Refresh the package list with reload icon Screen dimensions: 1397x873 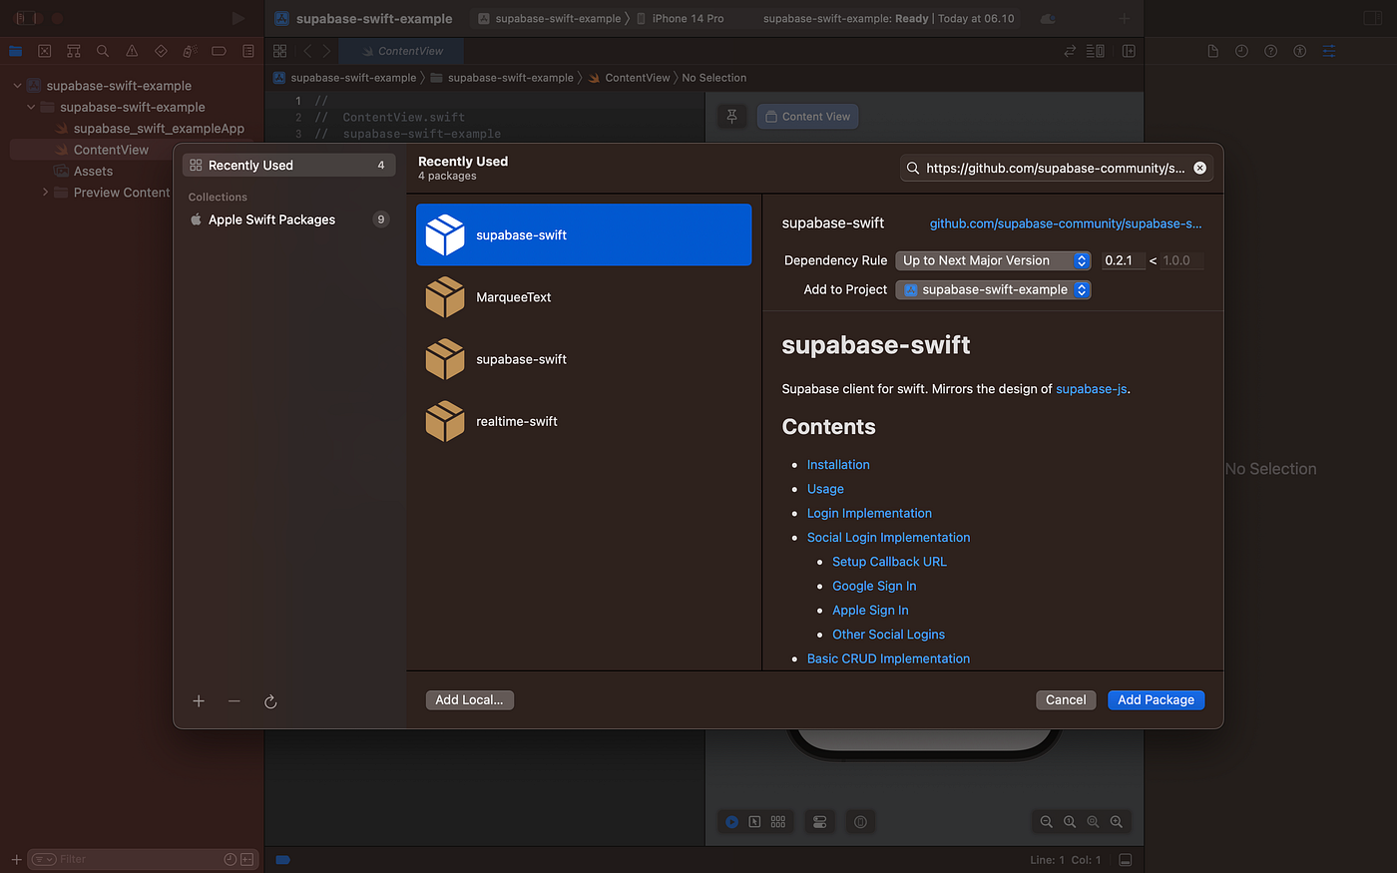[x=270, y=701]
